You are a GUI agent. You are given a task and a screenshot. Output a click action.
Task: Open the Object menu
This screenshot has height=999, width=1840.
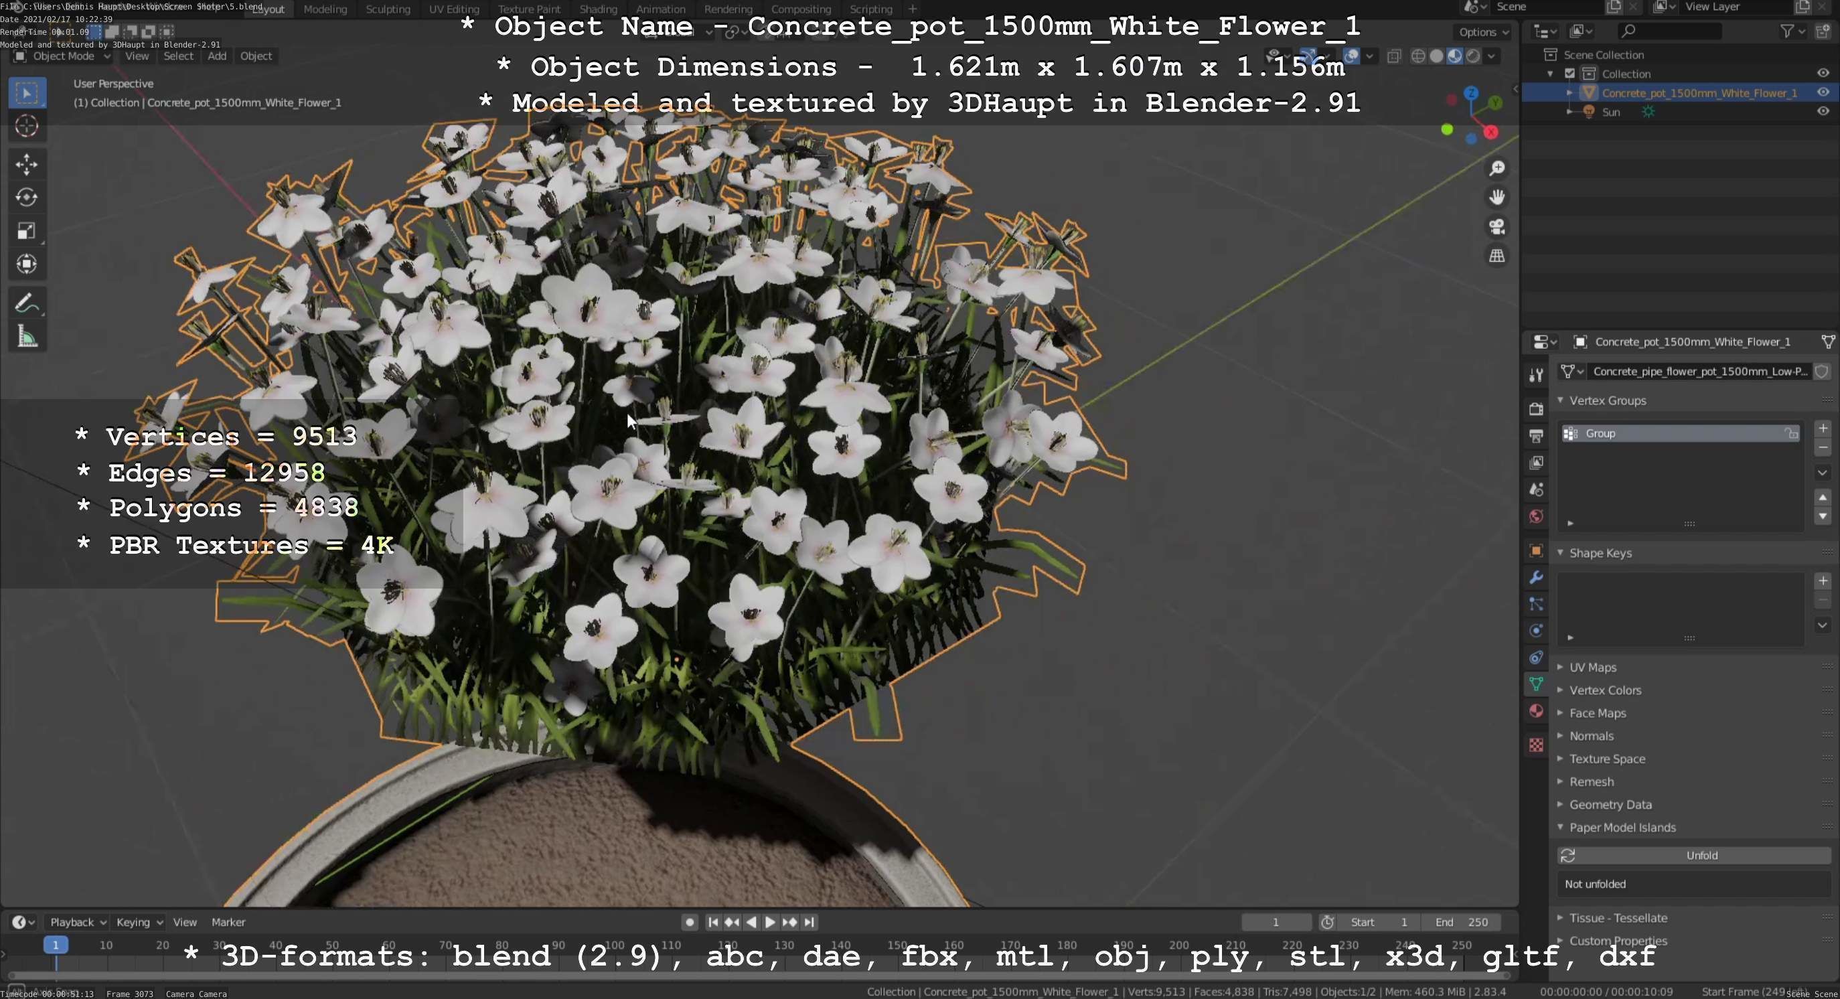click(256, 56)
